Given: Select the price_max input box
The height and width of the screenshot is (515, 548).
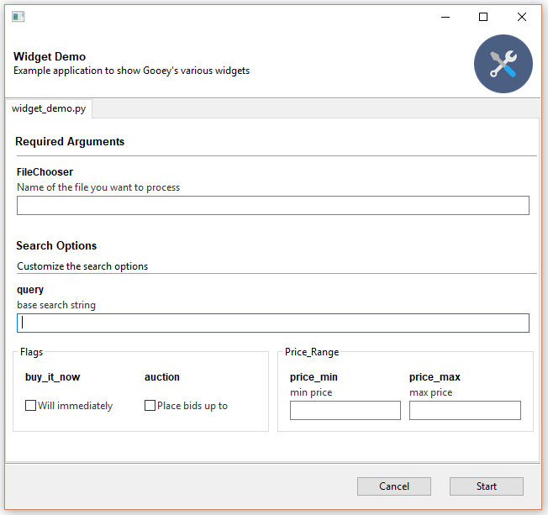Looking at the screenshot, I should click(x=464, y=410).
